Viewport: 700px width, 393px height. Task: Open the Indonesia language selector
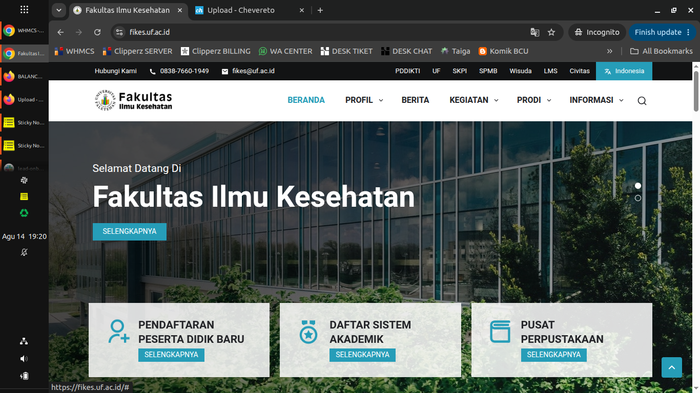point(624,71)
